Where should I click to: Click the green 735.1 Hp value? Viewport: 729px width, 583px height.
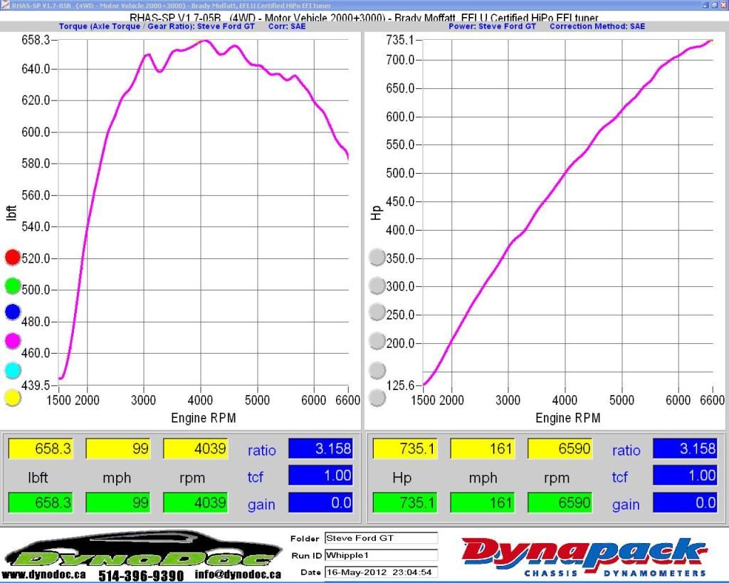pos(405,503)
